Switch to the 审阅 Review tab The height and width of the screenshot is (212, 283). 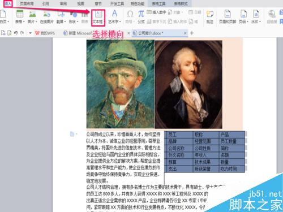(63, 3)
